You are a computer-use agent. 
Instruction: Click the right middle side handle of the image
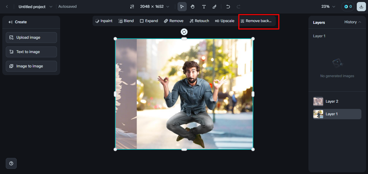click(253, 94)
